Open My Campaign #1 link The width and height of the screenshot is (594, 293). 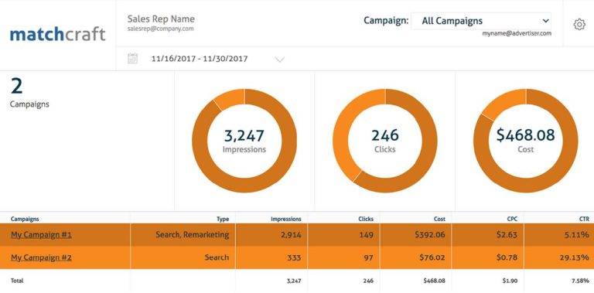point(41,235)
